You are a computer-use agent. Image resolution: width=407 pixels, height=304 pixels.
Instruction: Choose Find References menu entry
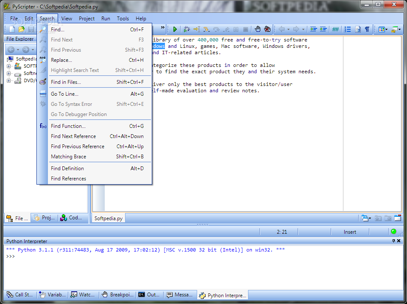[95, 179]
